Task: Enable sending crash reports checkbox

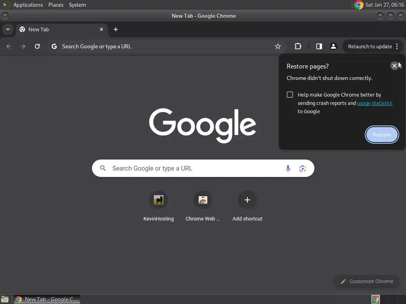Action: point(290,95)
